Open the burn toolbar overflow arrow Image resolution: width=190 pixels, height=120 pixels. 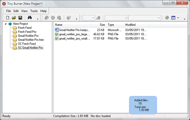(x=77, y=19)
